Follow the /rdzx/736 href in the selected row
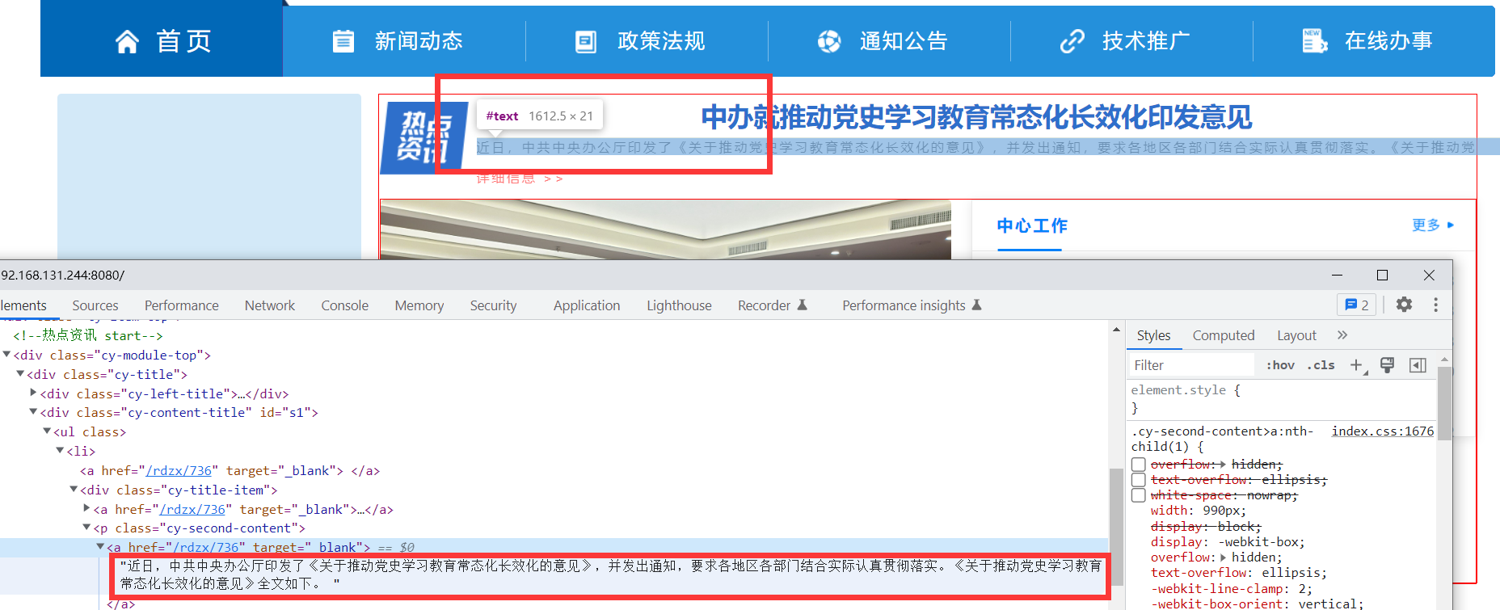The width and height of the screenshot is (1500, 610). click(205, 547)
